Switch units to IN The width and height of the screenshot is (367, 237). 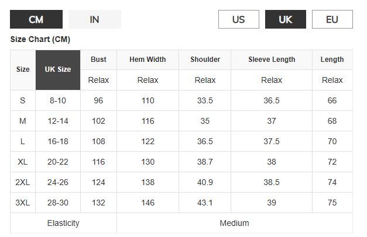(x=95, y=19)
